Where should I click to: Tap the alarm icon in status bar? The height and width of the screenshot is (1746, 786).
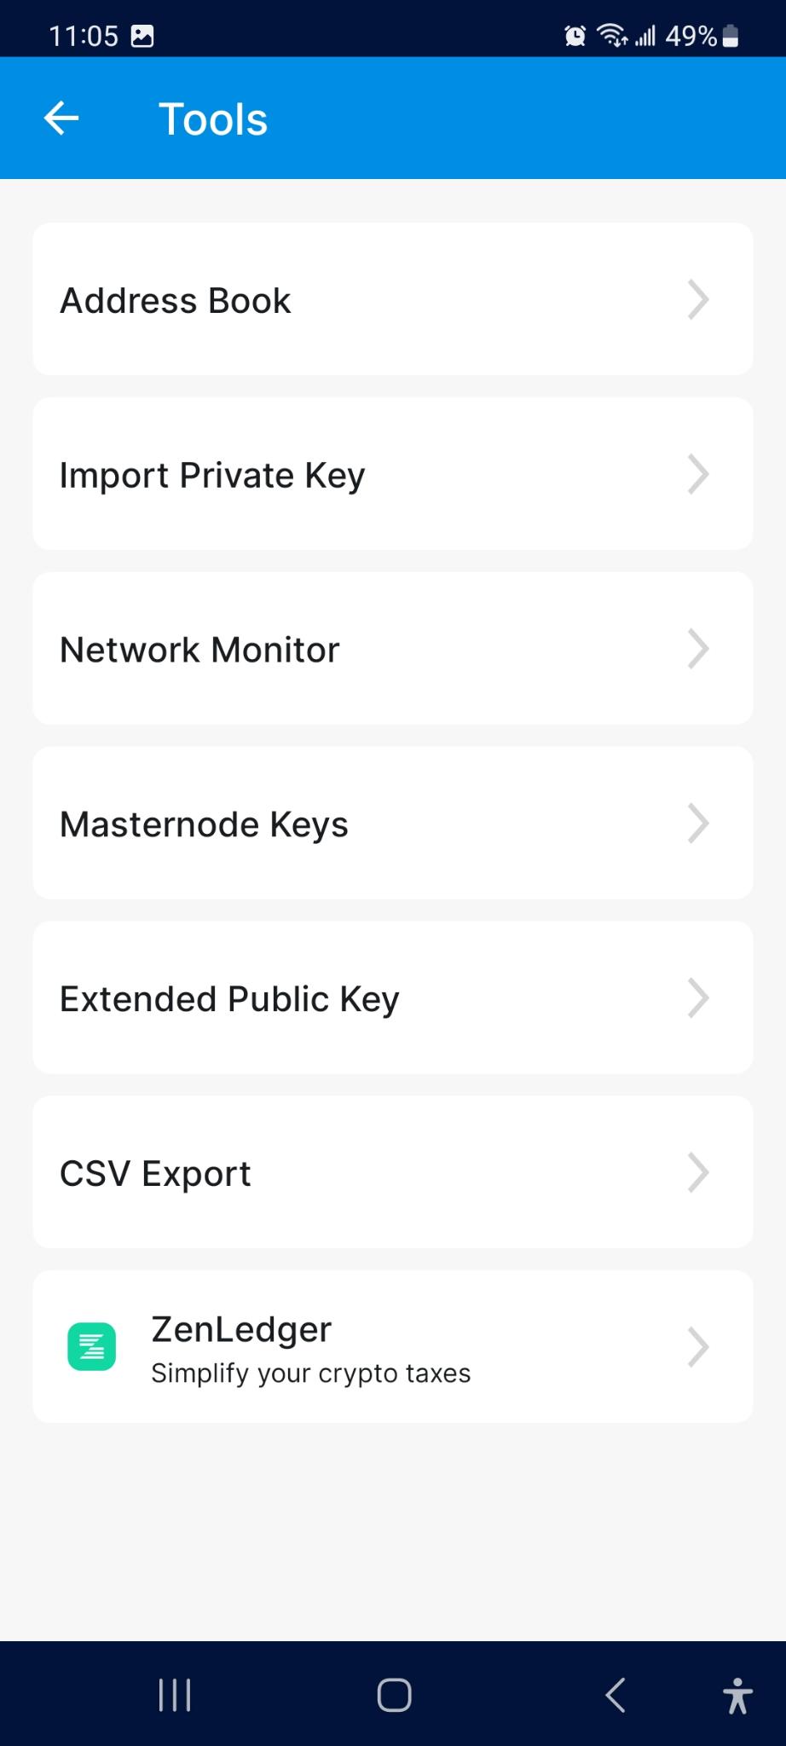(575, 36)
